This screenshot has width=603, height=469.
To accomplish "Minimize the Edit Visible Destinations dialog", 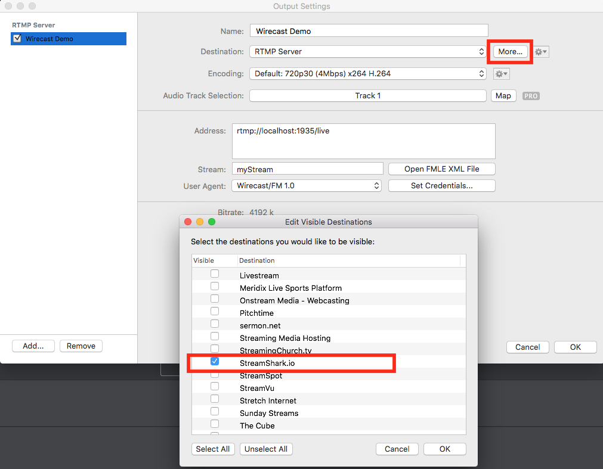I will [x=200, y=222].
